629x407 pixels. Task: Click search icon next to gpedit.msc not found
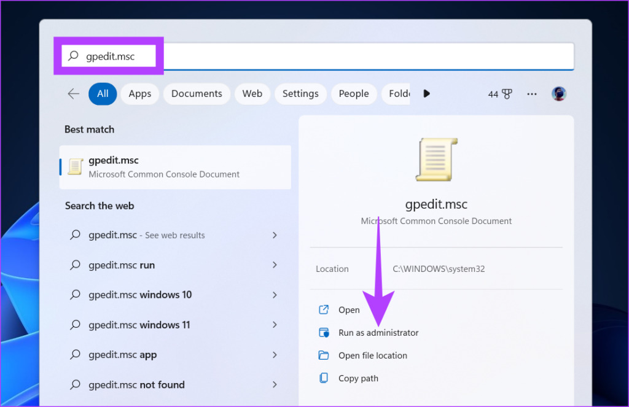coord(75,384)
